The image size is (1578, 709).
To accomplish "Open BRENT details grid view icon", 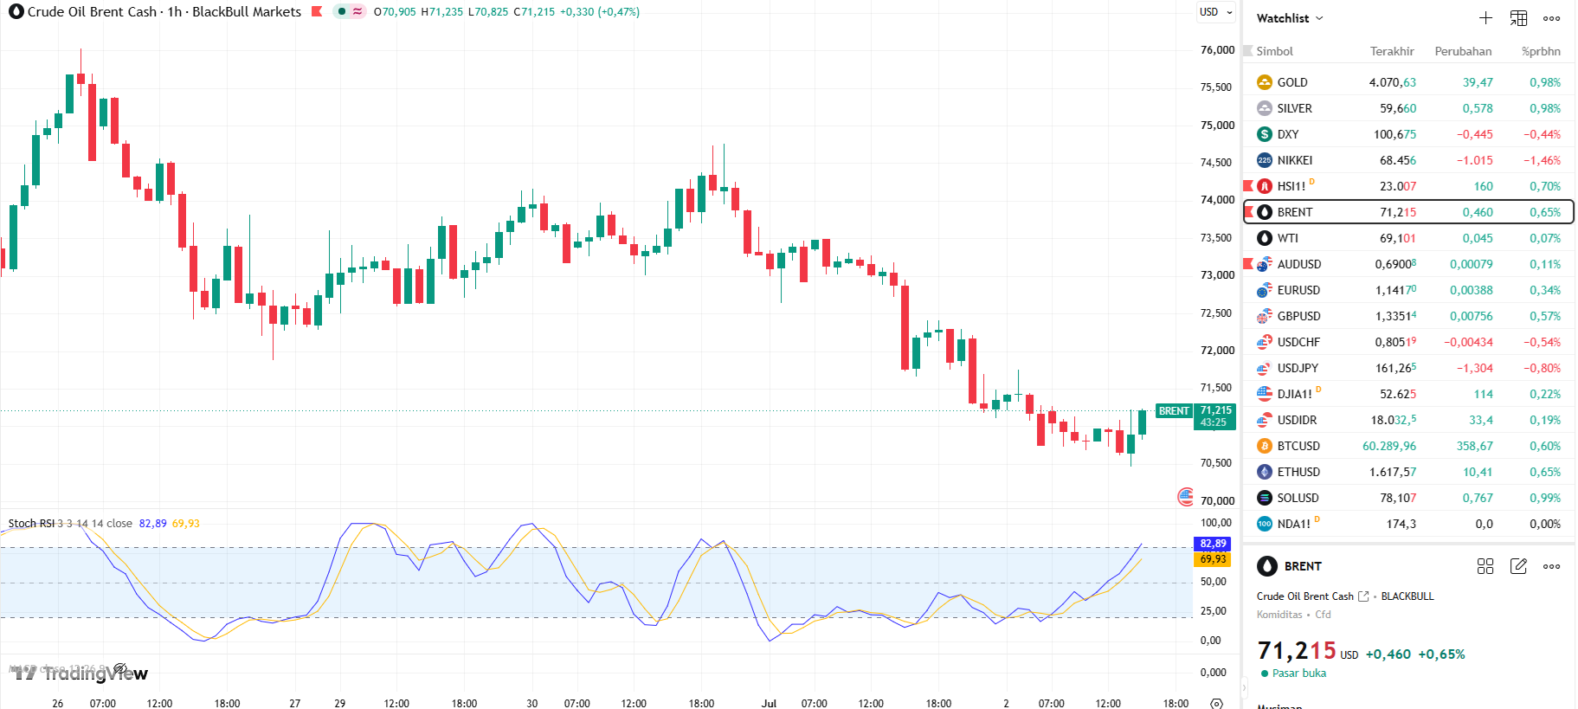I will tap(1485, 566).
